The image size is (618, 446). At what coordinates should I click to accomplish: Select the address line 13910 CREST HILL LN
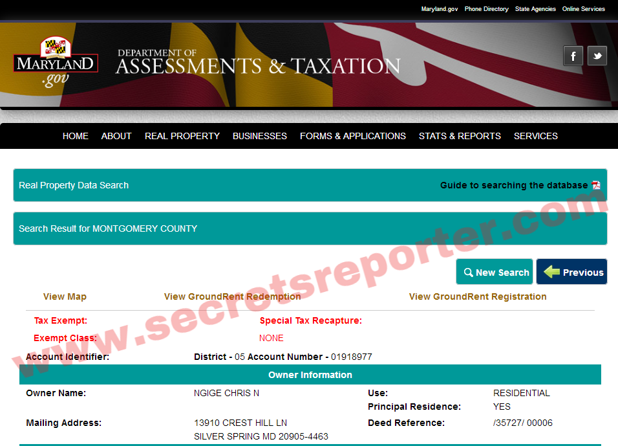click(x=240, y=423)
